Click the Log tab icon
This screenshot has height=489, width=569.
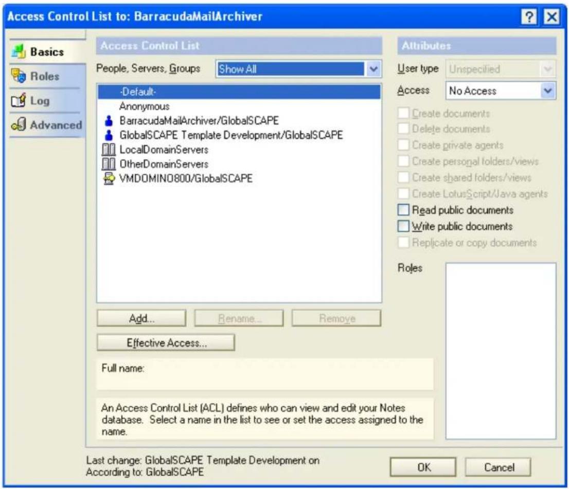pyautogui.click(x=19, y=100)
